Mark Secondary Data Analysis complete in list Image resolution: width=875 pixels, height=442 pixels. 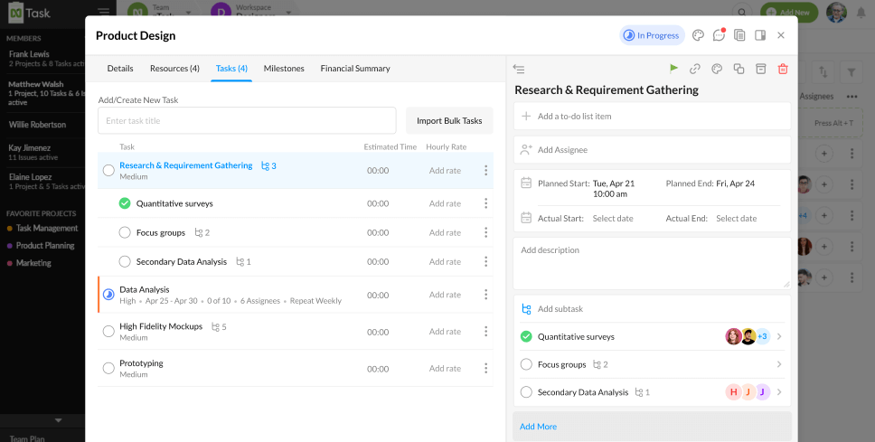pos(125,261)
